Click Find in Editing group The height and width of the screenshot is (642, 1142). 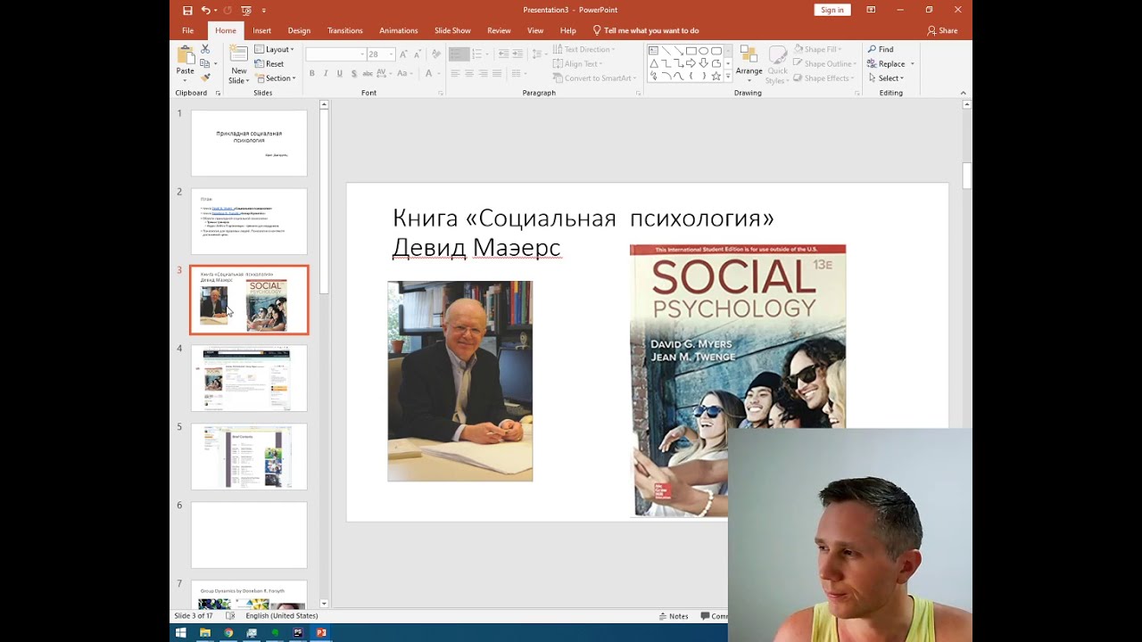tap(880, 49)
